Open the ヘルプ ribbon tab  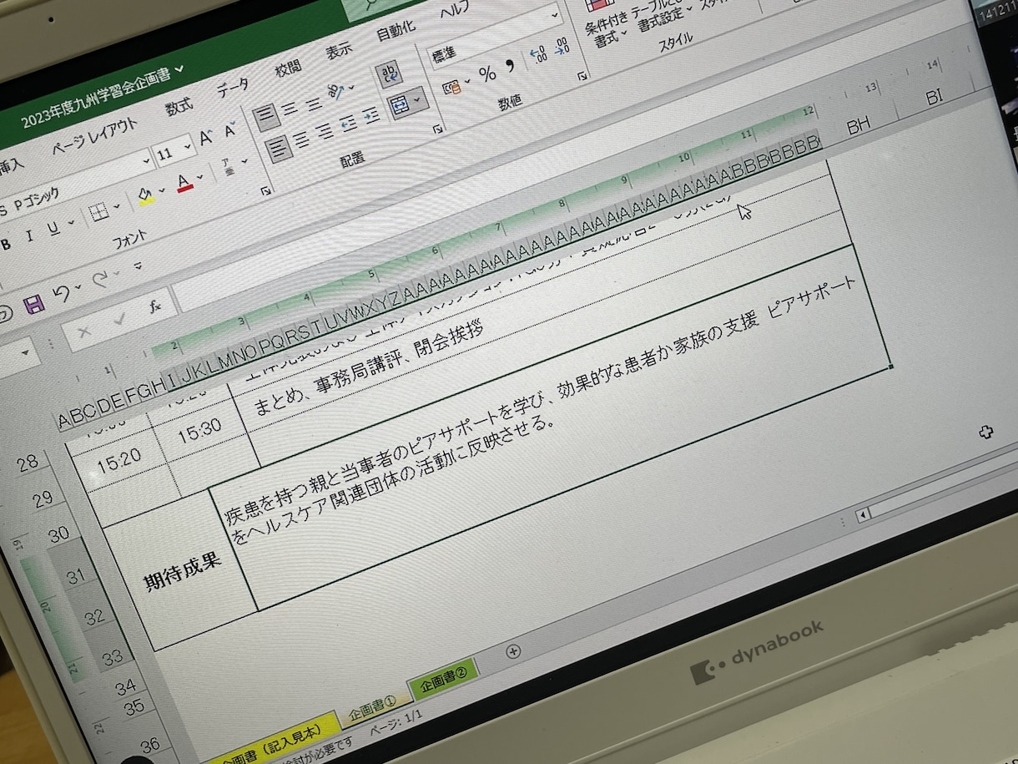click(x=455, y=12)
